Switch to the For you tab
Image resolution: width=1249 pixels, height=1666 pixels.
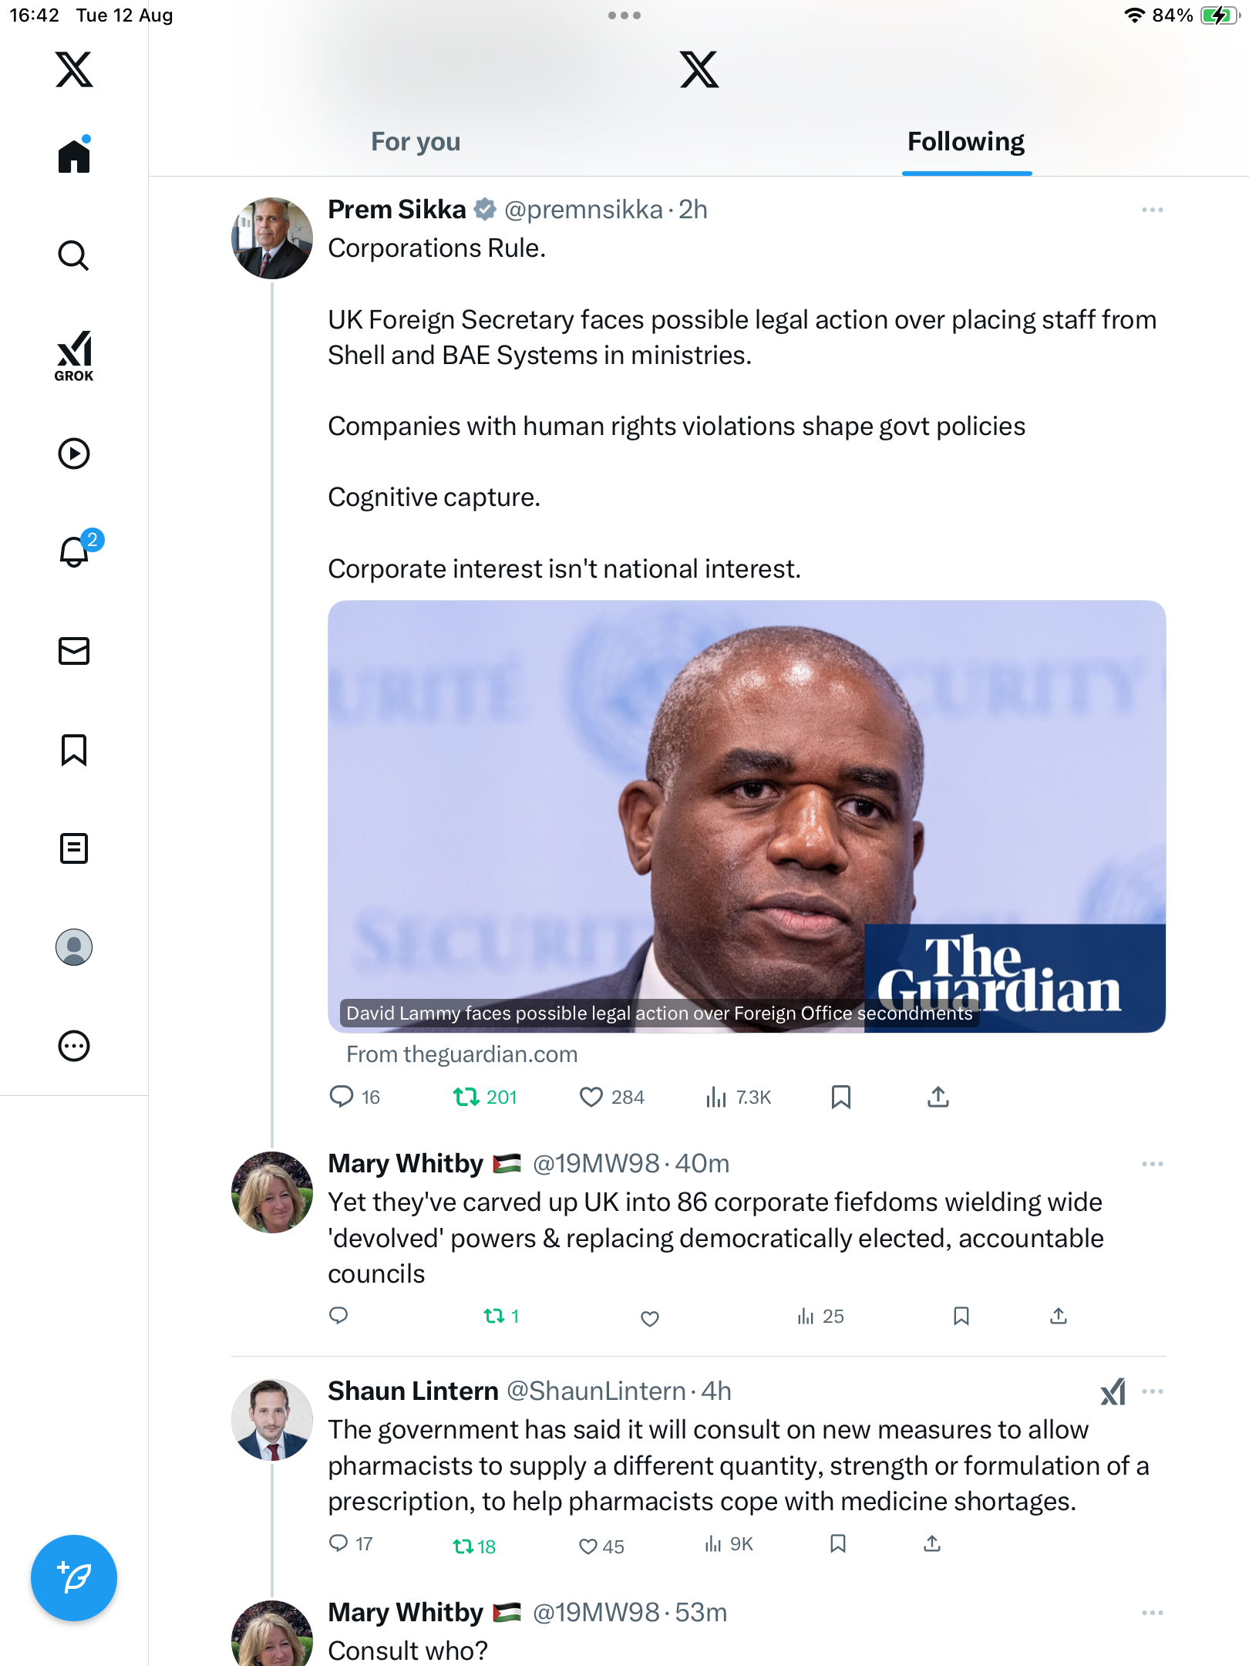click(416, 142)
